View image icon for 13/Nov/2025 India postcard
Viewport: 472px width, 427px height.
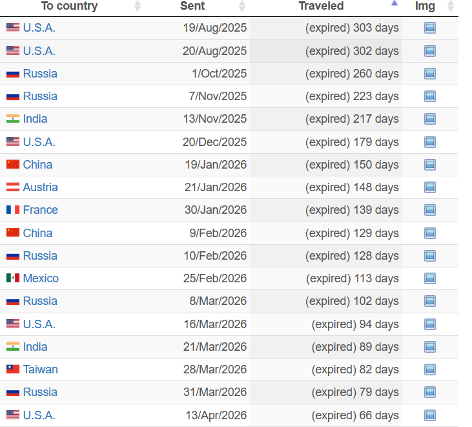pyautogui.click(x=429, y=119)
